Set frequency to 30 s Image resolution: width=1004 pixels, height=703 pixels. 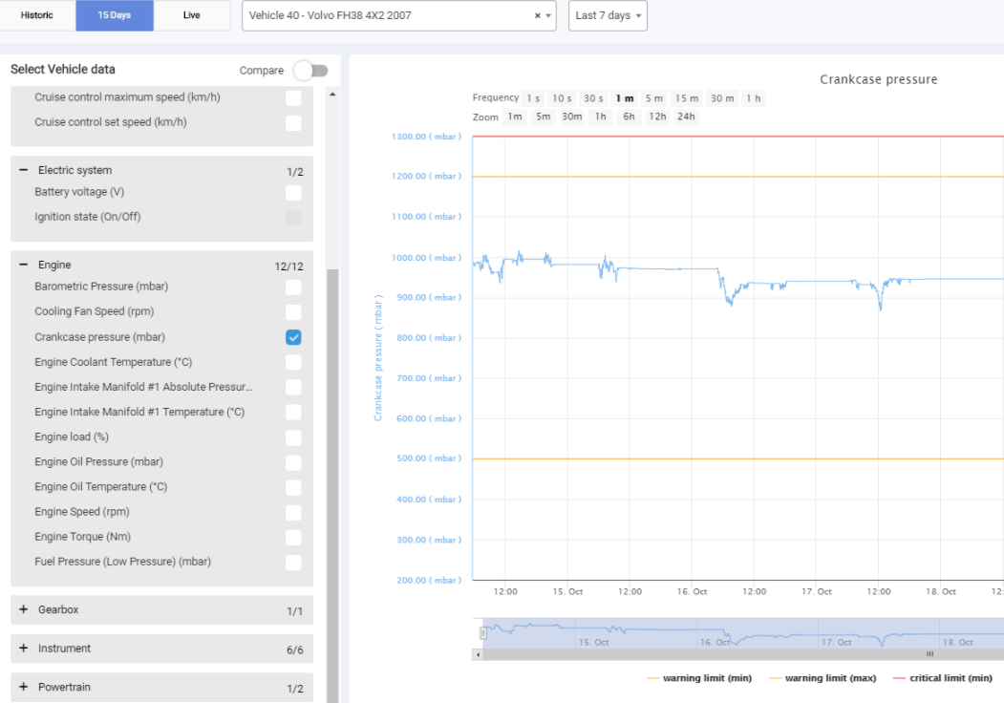(593, 98)
